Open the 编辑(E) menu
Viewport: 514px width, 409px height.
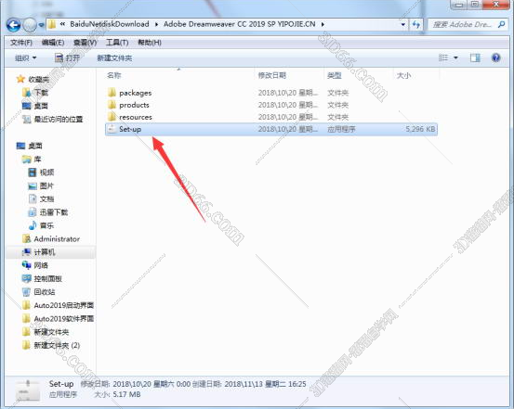tap(53, 43)
